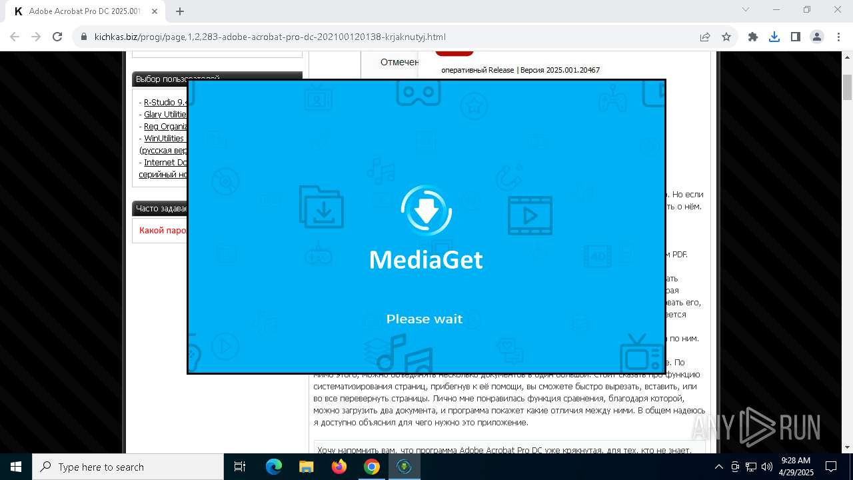853x480 pixels.
Task: Open Task View on taskbar
Action: click(240, 467)
